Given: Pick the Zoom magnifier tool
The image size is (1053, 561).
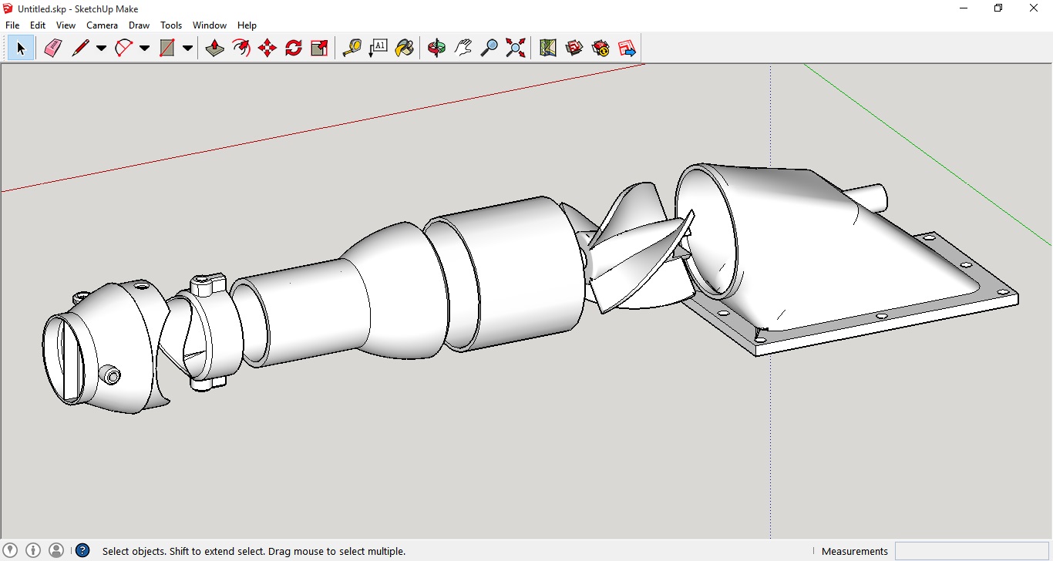Looking at the screenshot, I should [489, 49].
